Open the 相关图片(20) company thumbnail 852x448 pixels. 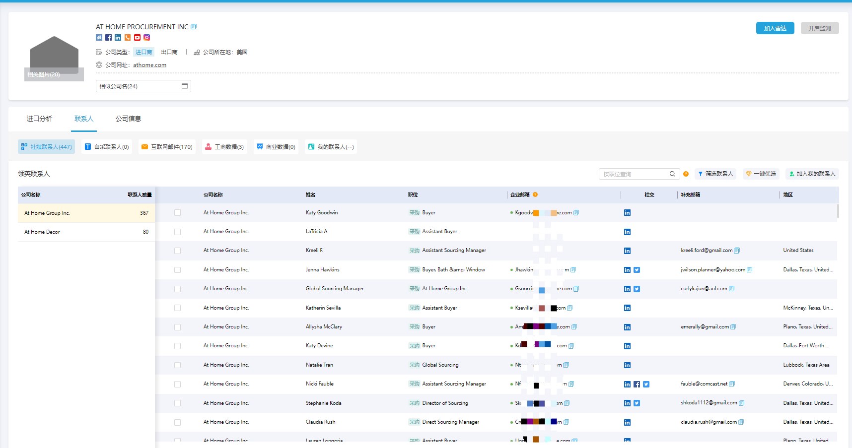(x=54, y=58)
